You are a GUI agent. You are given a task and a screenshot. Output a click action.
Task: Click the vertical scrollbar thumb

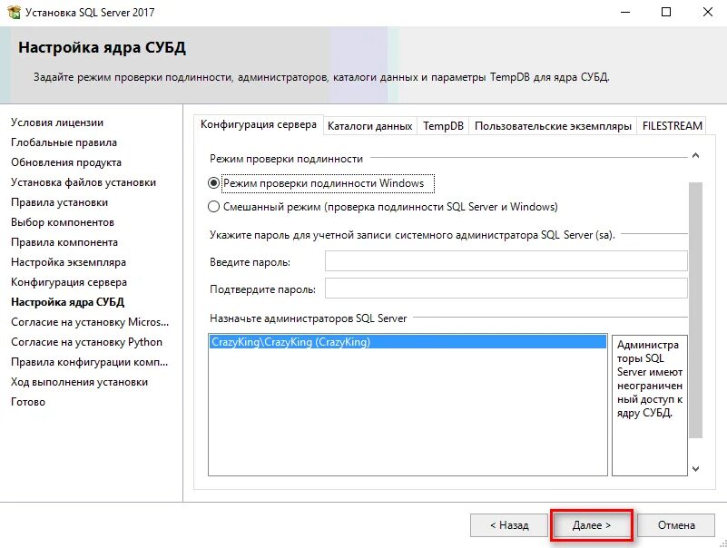[695, 309]
